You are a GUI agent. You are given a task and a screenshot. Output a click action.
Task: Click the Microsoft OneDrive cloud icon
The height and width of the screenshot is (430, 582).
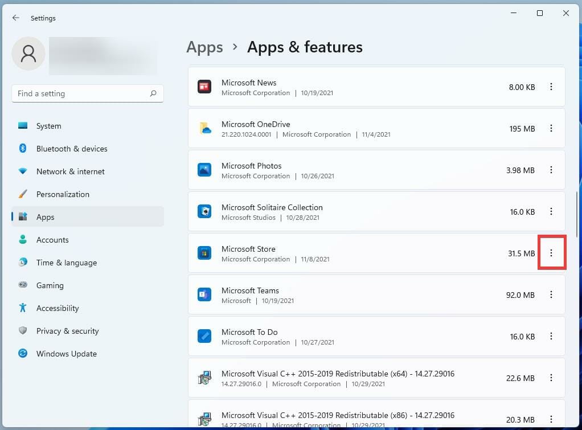pyautogui.click(x=204, y=128)
